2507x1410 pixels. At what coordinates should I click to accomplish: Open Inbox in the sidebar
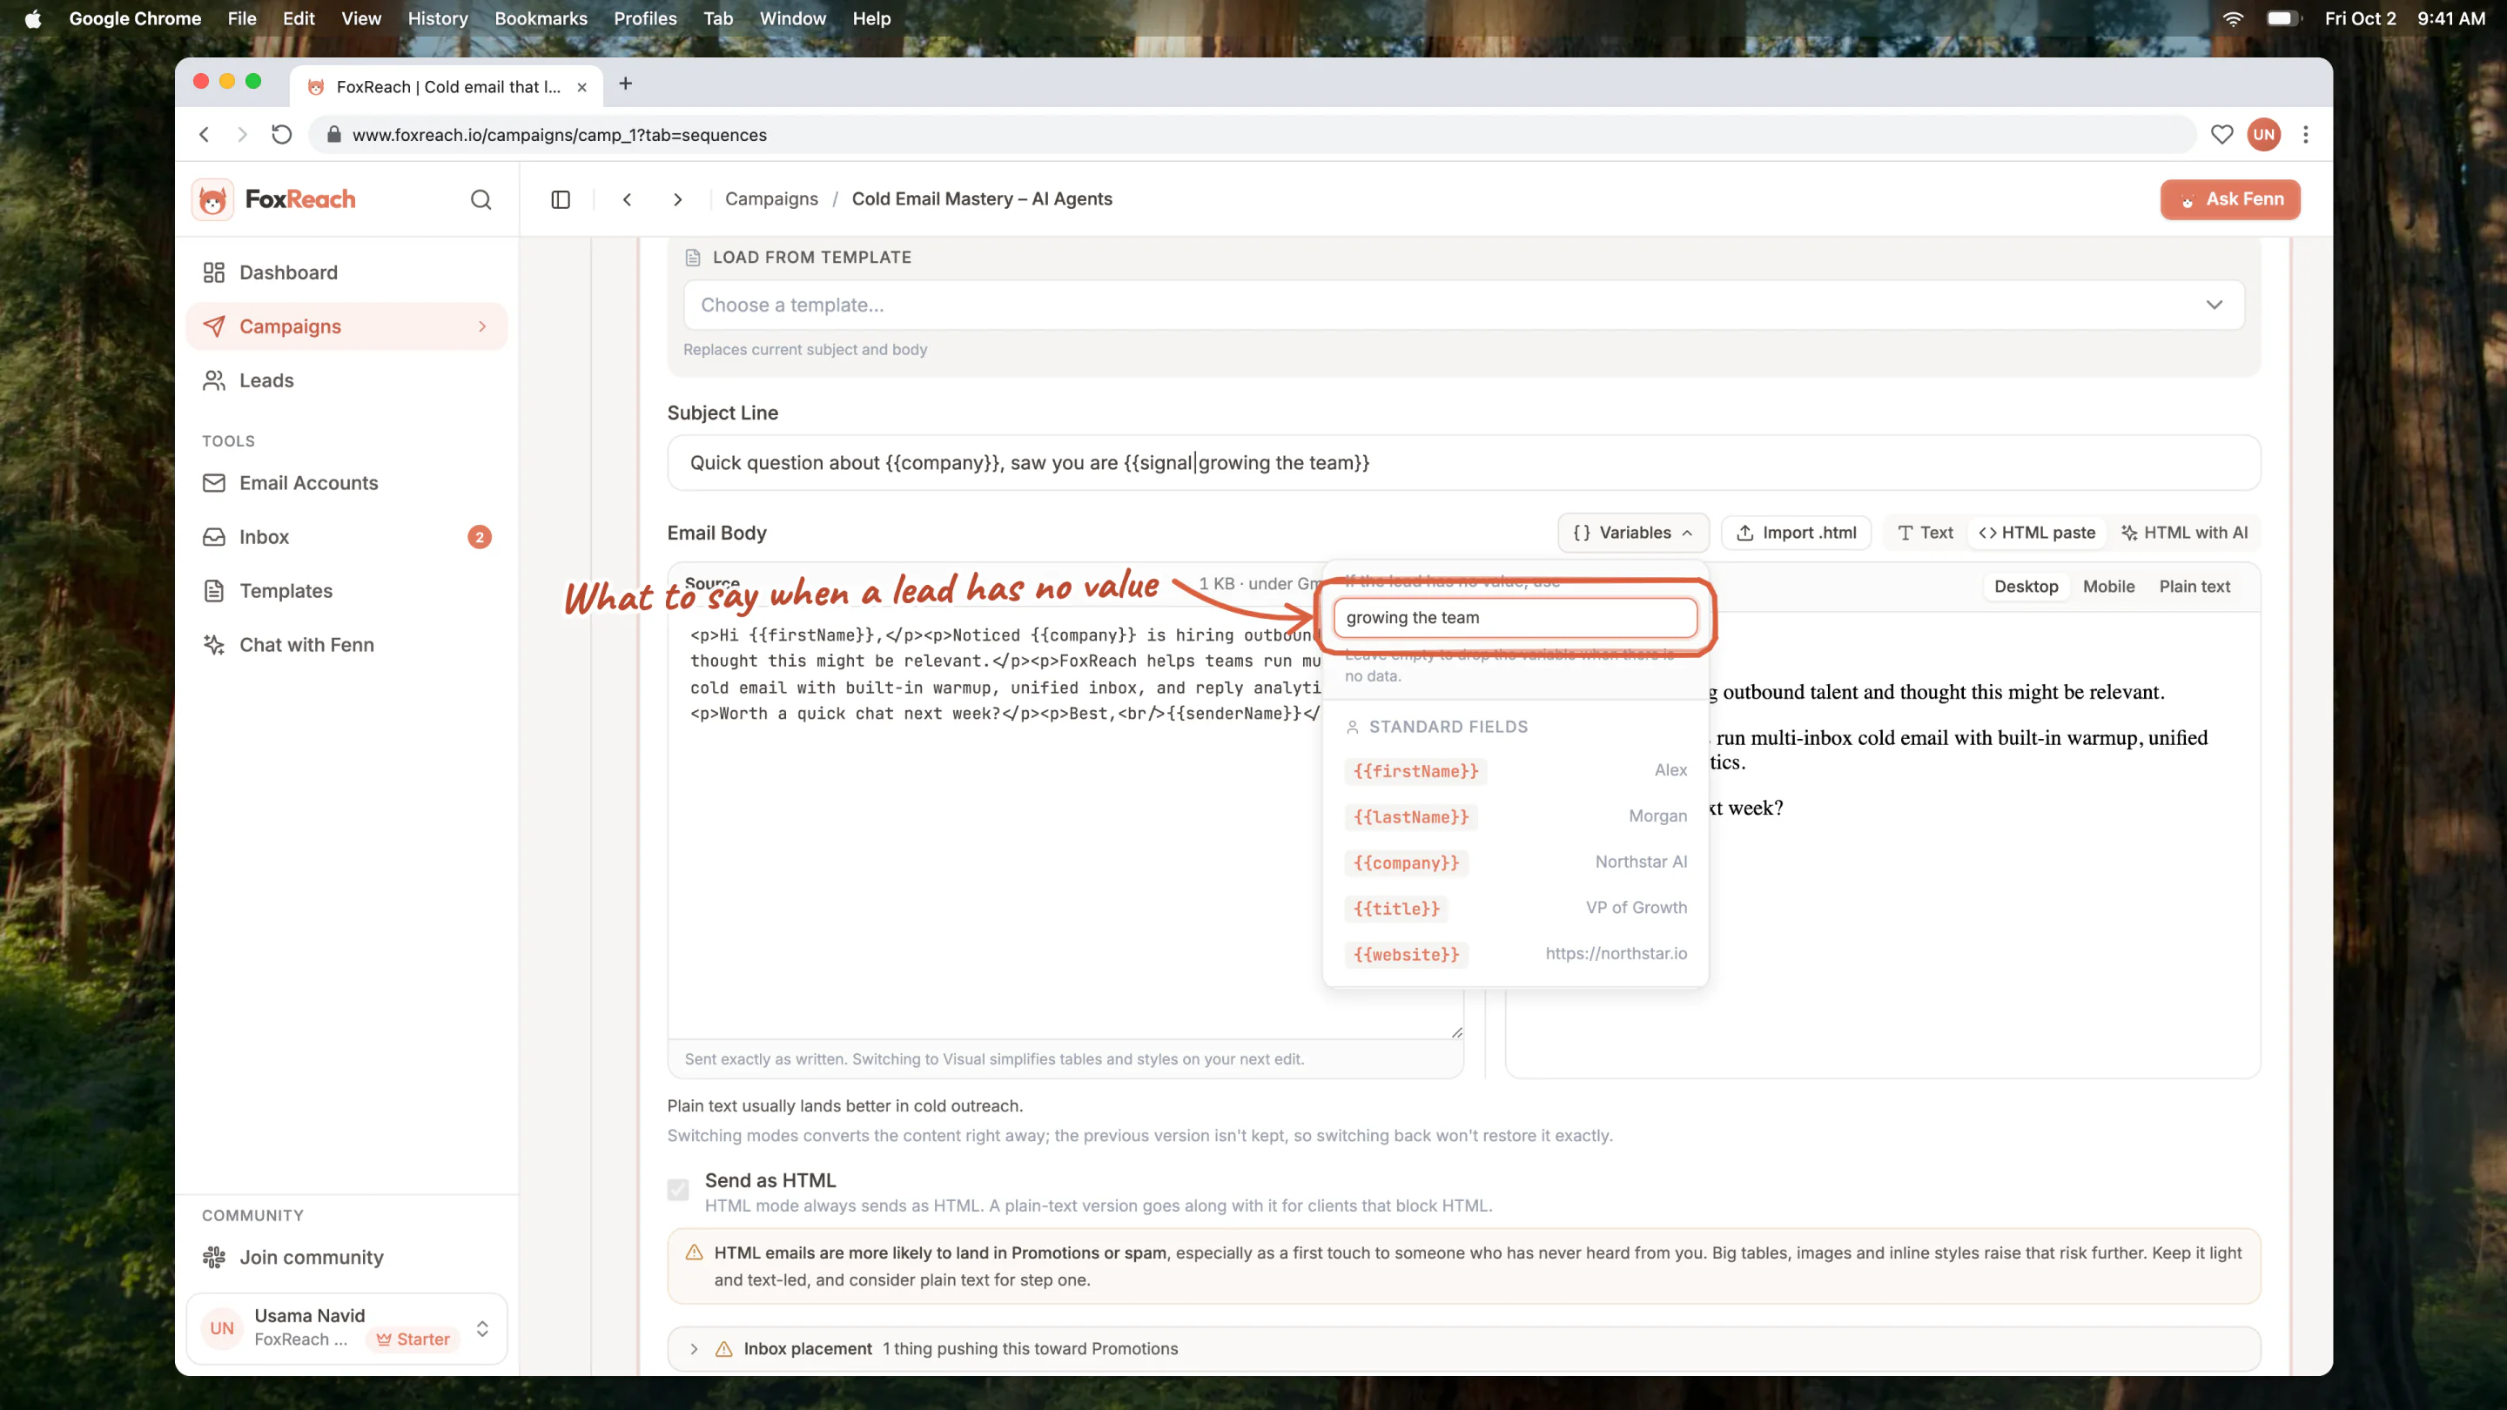346,537
